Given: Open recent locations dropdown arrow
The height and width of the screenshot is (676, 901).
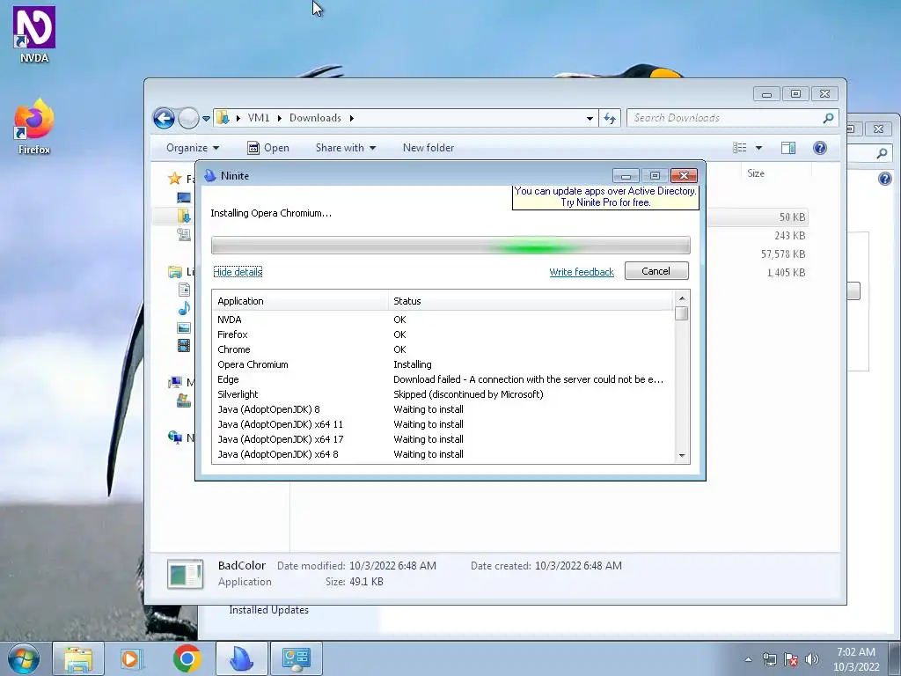Looking at the screenshot, I should (x=206, y=119).
